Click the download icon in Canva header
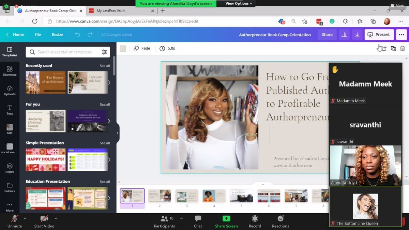This screenshot has height=230, width=409. [x=357, y=34]
